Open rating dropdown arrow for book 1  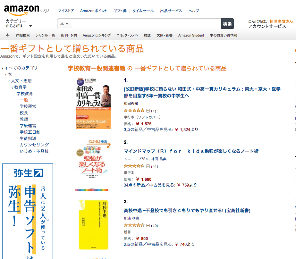(148, 111)
